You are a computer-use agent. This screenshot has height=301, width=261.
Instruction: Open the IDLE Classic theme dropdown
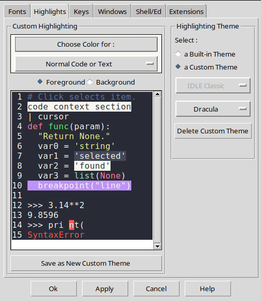tap(213, 86)
